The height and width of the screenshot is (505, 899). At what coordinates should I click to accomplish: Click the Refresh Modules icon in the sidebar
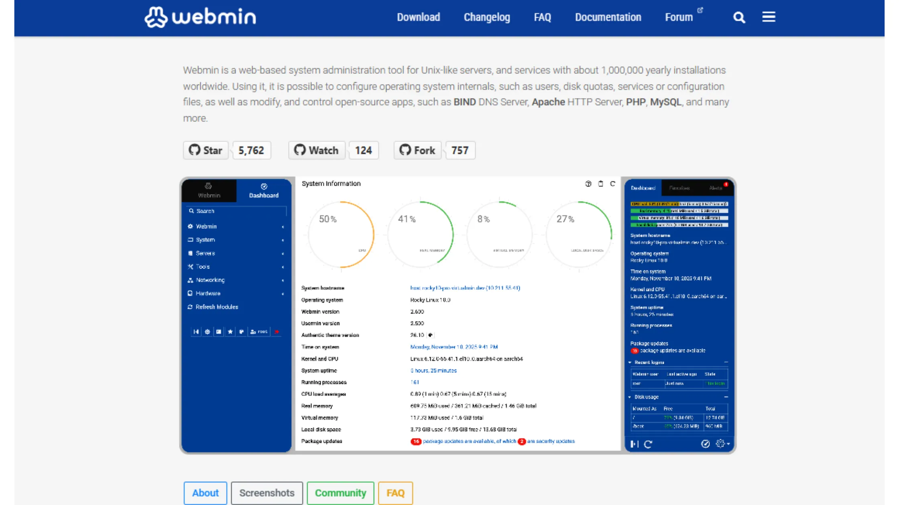click(x=190, y=307)
